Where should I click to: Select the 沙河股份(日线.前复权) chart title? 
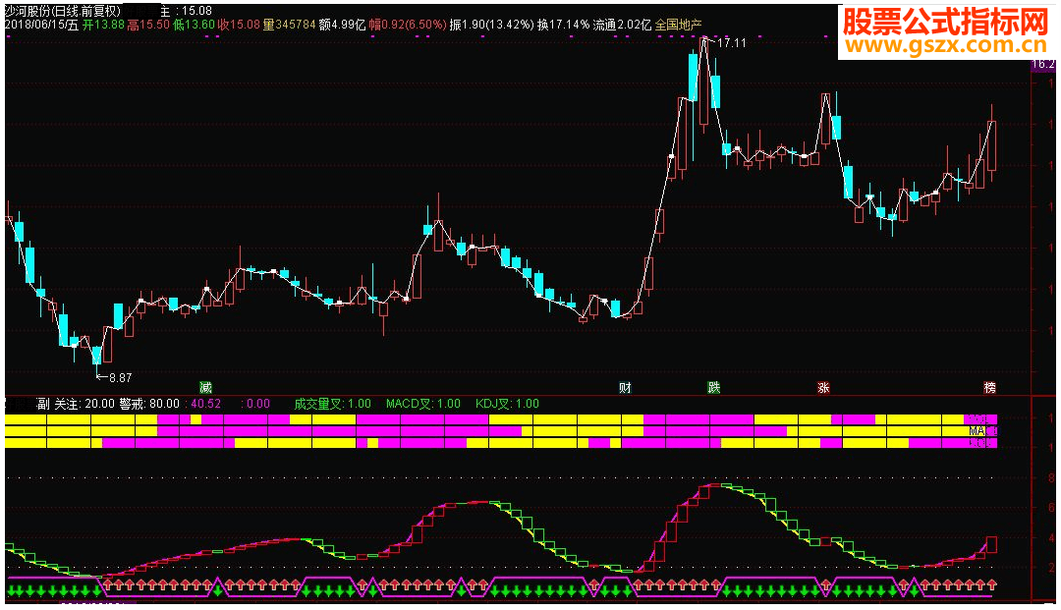pyautogui.click(x=62, y=11)
